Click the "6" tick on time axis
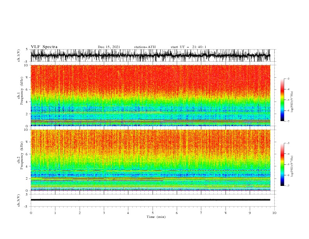309x239 pixels. click(x=177, y=213)
